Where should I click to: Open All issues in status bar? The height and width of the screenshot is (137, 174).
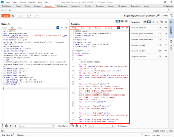click(21, 135)
